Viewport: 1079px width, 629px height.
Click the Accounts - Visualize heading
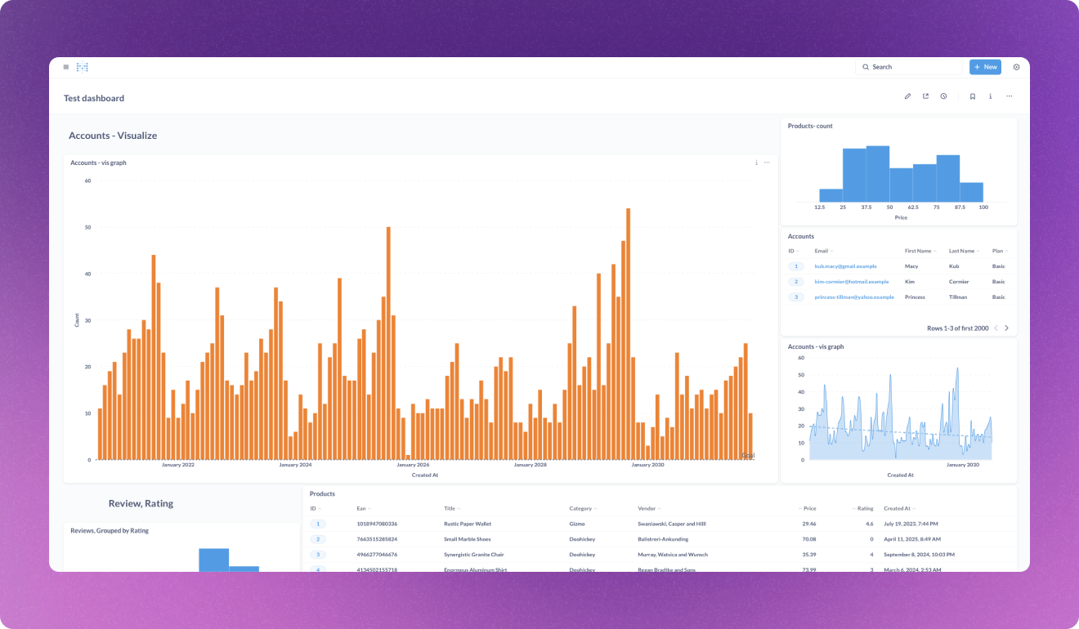pos(113,136)
